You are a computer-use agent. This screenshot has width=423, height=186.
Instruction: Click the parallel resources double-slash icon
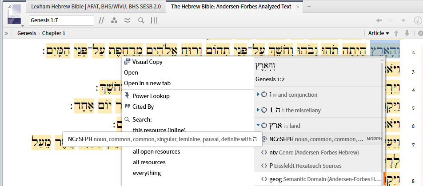pyautogui.click(x=101, y=20)
